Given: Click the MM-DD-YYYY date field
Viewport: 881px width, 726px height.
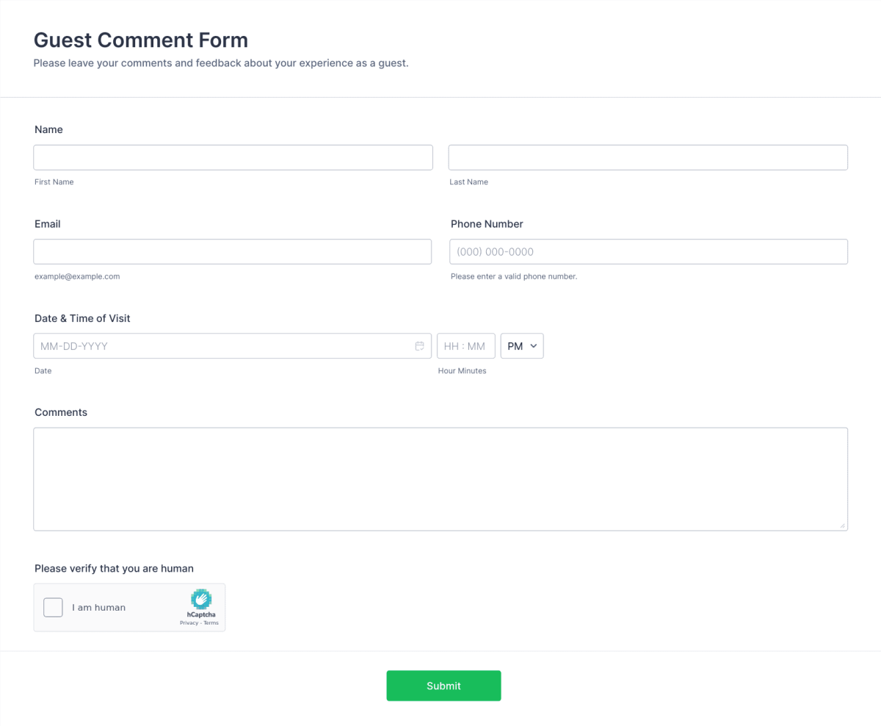Looking at the screenshot, I should [220, 345].
